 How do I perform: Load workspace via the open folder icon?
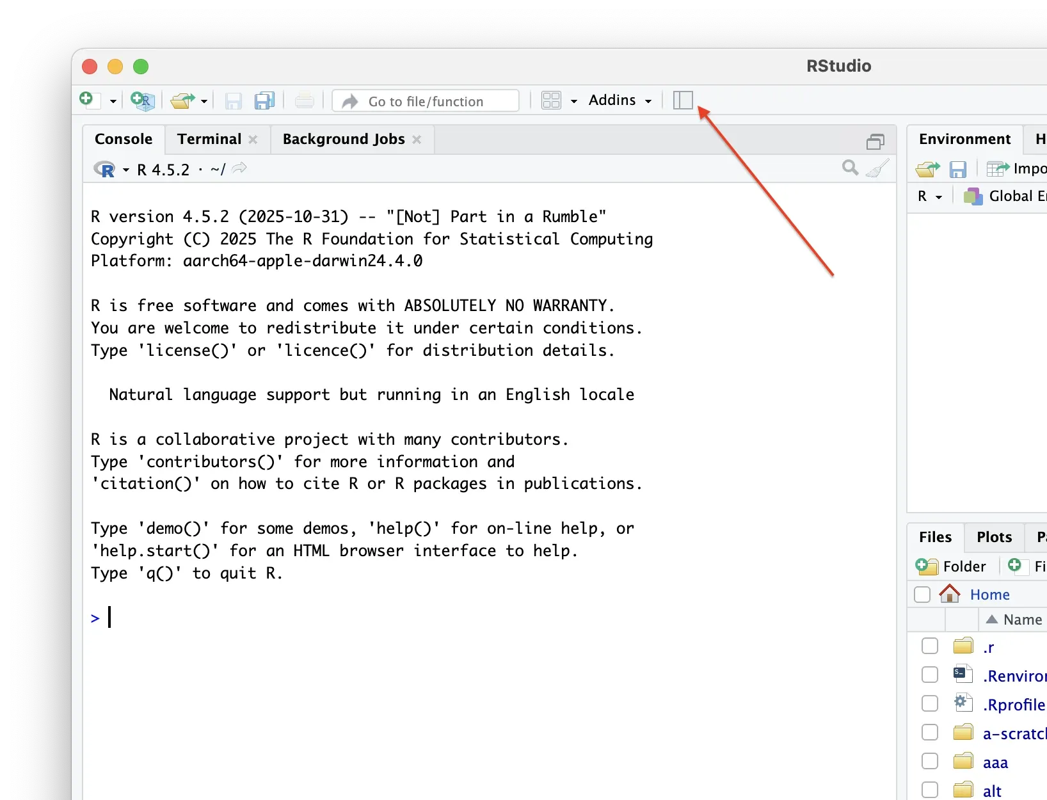pos(926,169)
